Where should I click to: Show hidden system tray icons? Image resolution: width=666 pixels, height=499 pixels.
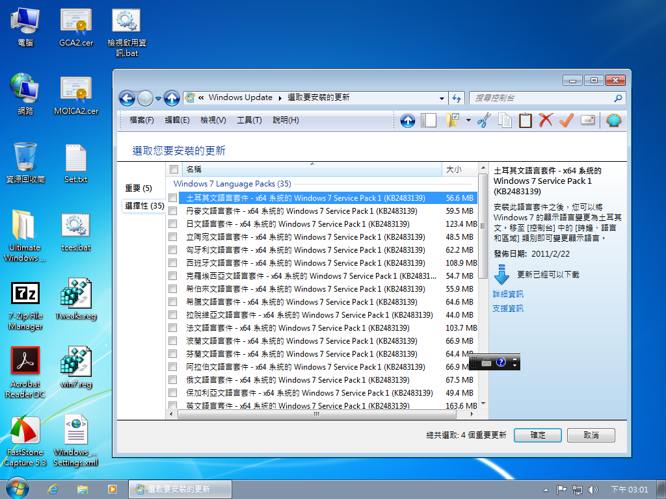click(x=546, y=490)
